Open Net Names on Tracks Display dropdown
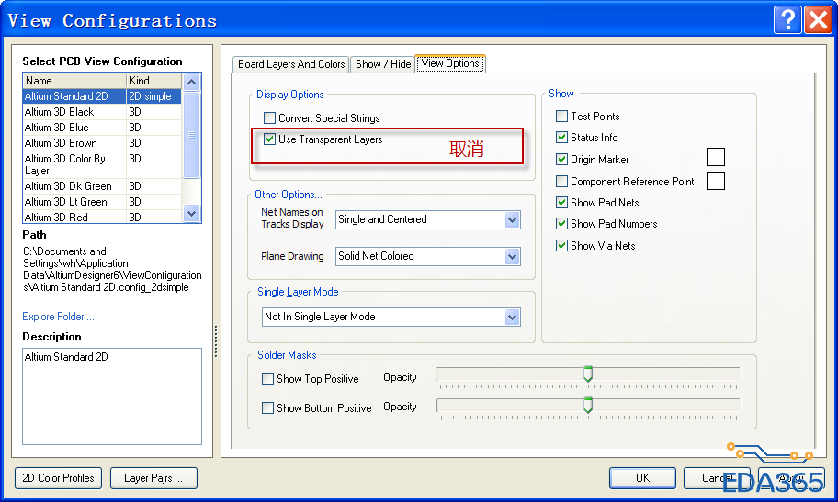This screenshot has width=838, height=502. tap(512, 219)
